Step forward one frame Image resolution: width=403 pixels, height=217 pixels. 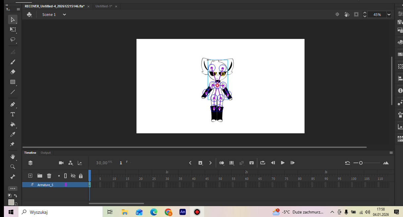click(x=292, y=163)
